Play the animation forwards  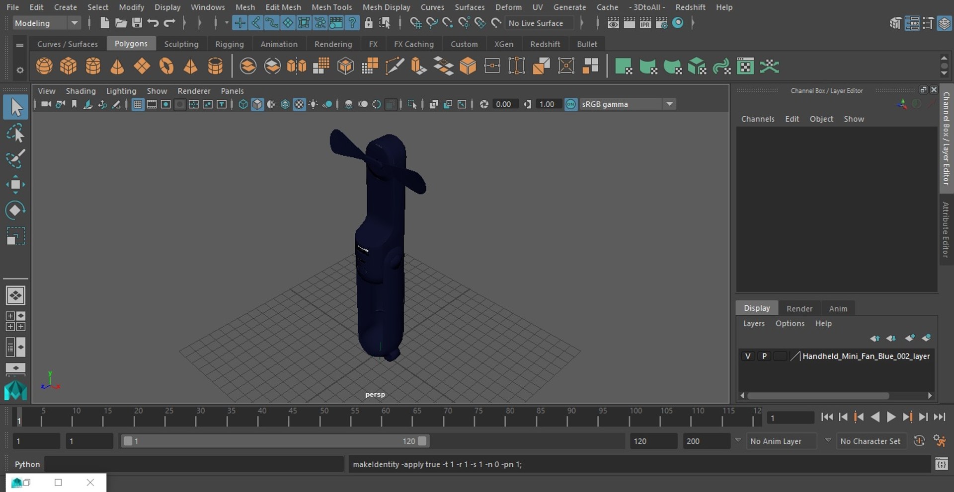[x=891, y=417]
